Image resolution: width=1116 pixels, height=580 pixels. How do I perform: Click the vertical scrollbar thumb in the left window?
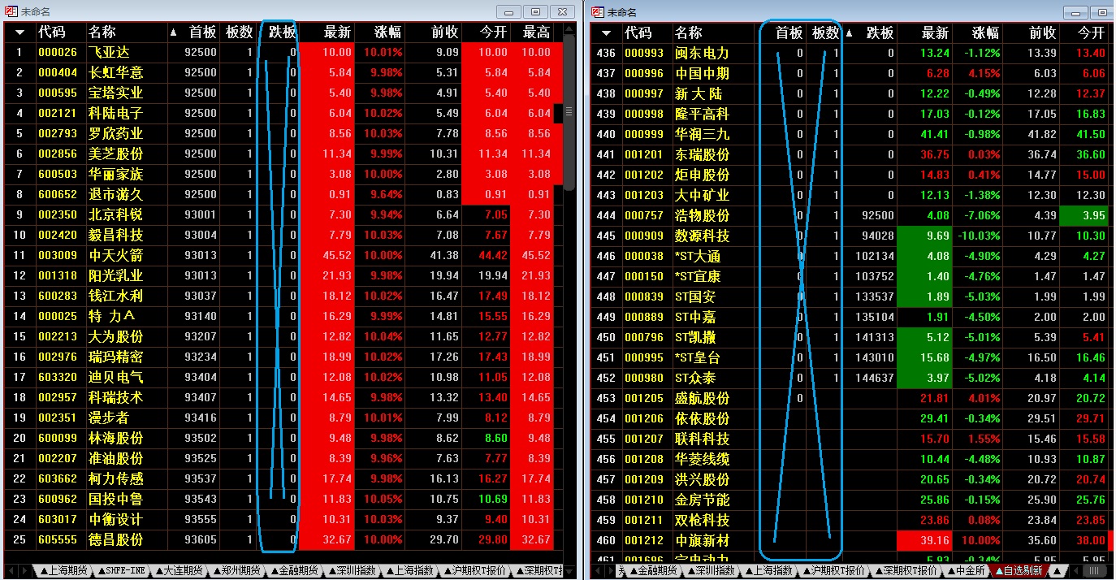tap(569, 111)
